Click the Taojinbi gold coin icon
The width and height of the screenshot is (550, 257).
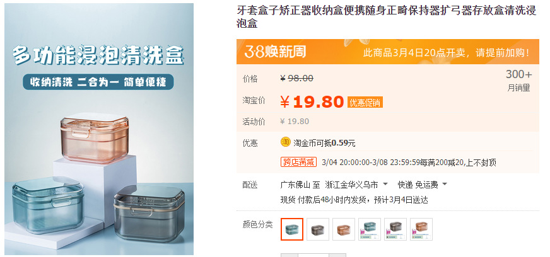(286, 142)
